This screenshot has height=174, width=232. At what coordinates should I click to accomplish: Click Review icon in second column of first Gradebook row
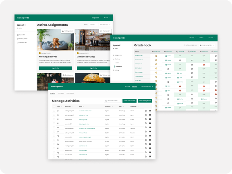coord(166,56)
